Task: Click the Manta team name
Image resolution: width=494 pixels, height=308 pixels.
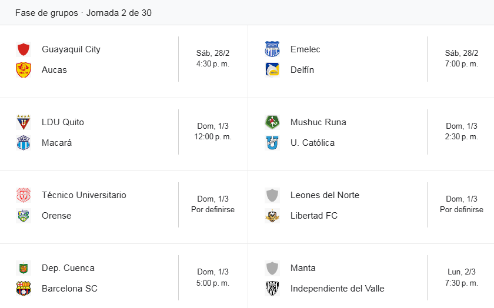Action: click(303, 268)
